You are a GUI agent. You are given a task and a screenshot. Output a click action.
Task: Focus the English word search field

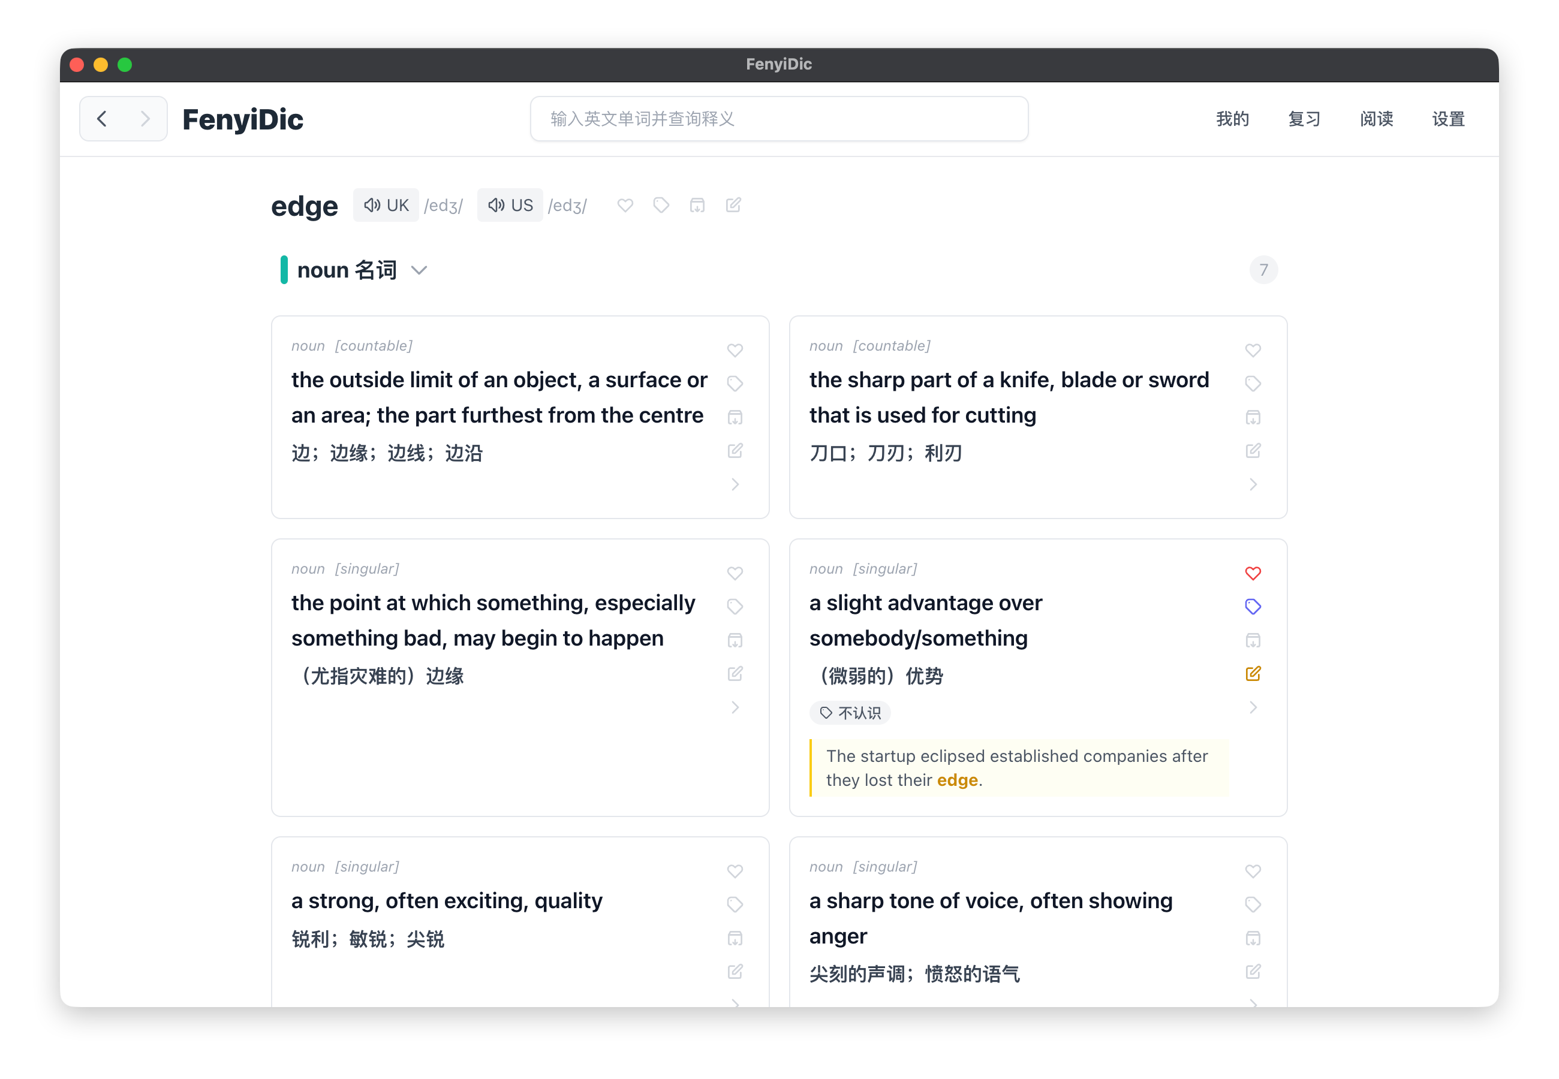[x=779, y=119]
